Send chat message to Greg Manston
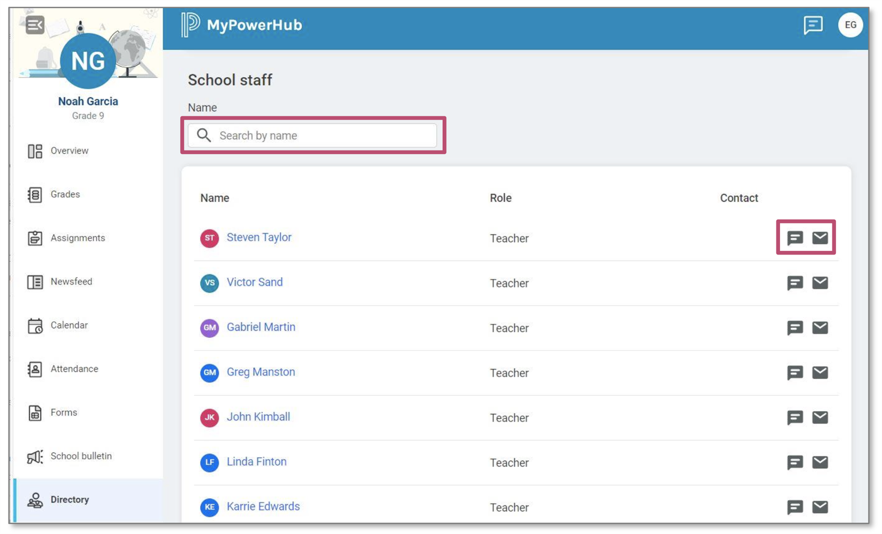 [795, 373]
